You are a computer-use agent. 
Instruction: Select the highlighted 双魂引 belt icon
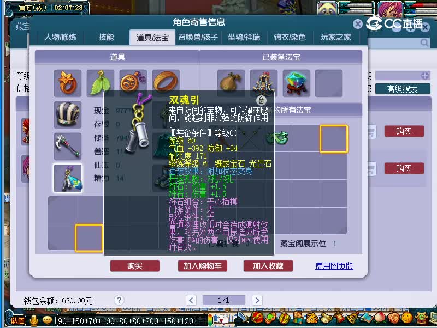click(x=68, y=178)
